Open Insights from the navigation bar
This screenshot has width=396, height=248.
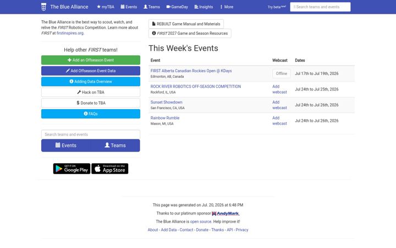204,7
